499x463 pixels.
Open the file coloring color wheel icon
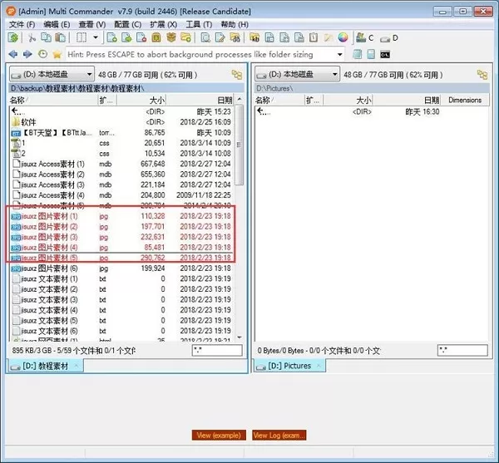(343, 37)
